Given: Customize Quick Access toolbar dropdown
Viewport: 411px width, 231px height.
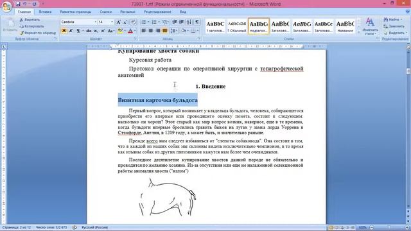Looking at the screenshot, I should (43, 4).
